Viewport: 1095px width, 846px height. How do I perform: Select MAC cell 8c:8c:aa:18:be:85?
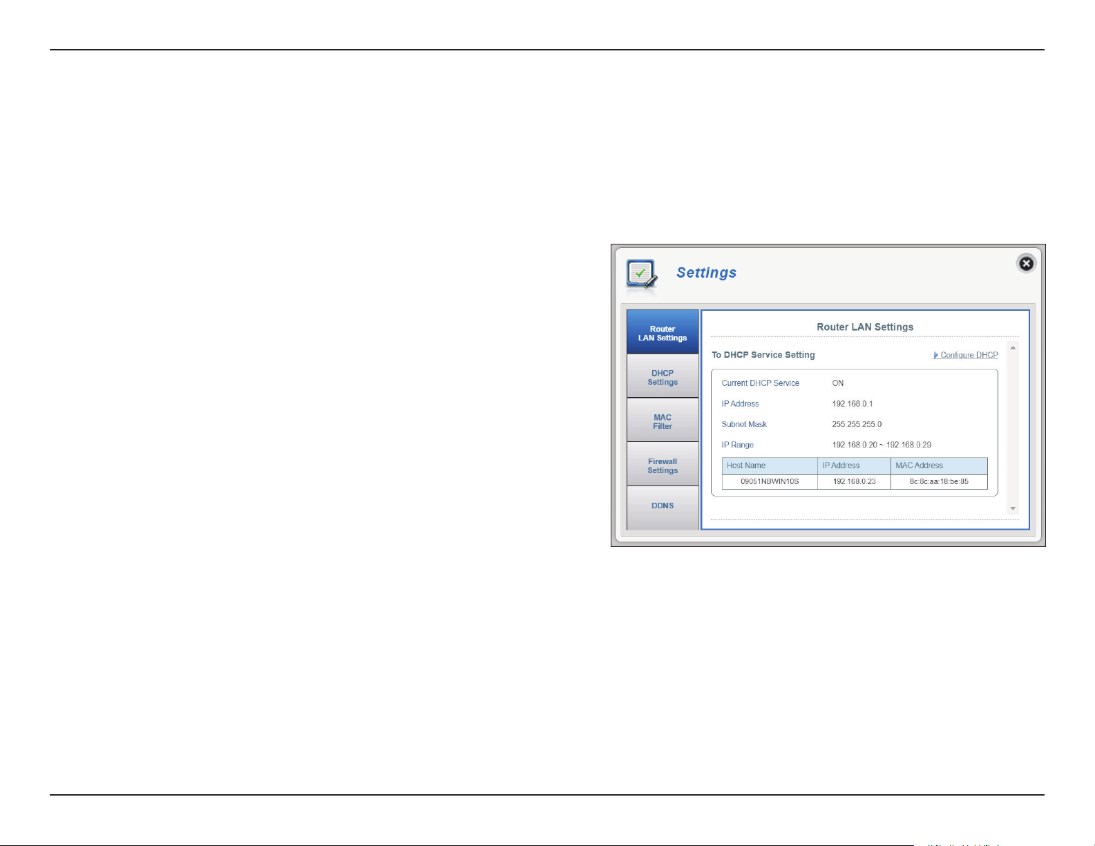(939, 481)
